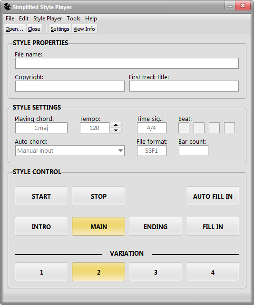Image resolution: width=254 pixels, height=305 pixels.
Task: Click the Open... toolbar button
Action: tap(15, 29)
